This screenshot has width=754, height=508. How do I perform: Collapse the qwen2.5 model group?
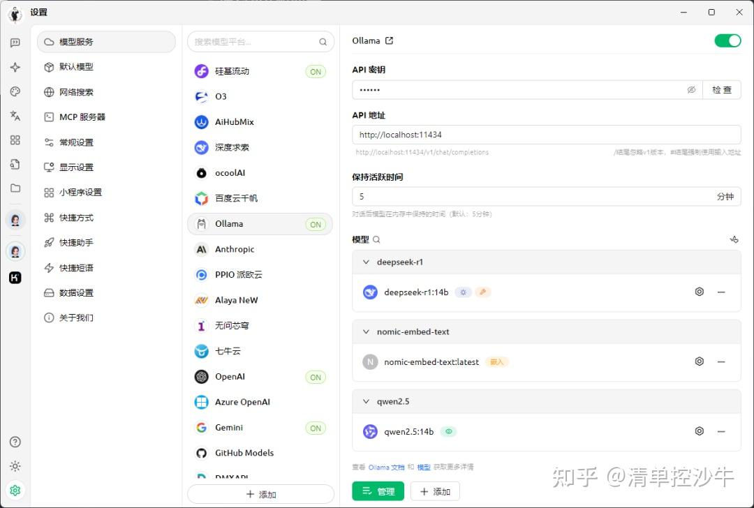coord(366,401)
